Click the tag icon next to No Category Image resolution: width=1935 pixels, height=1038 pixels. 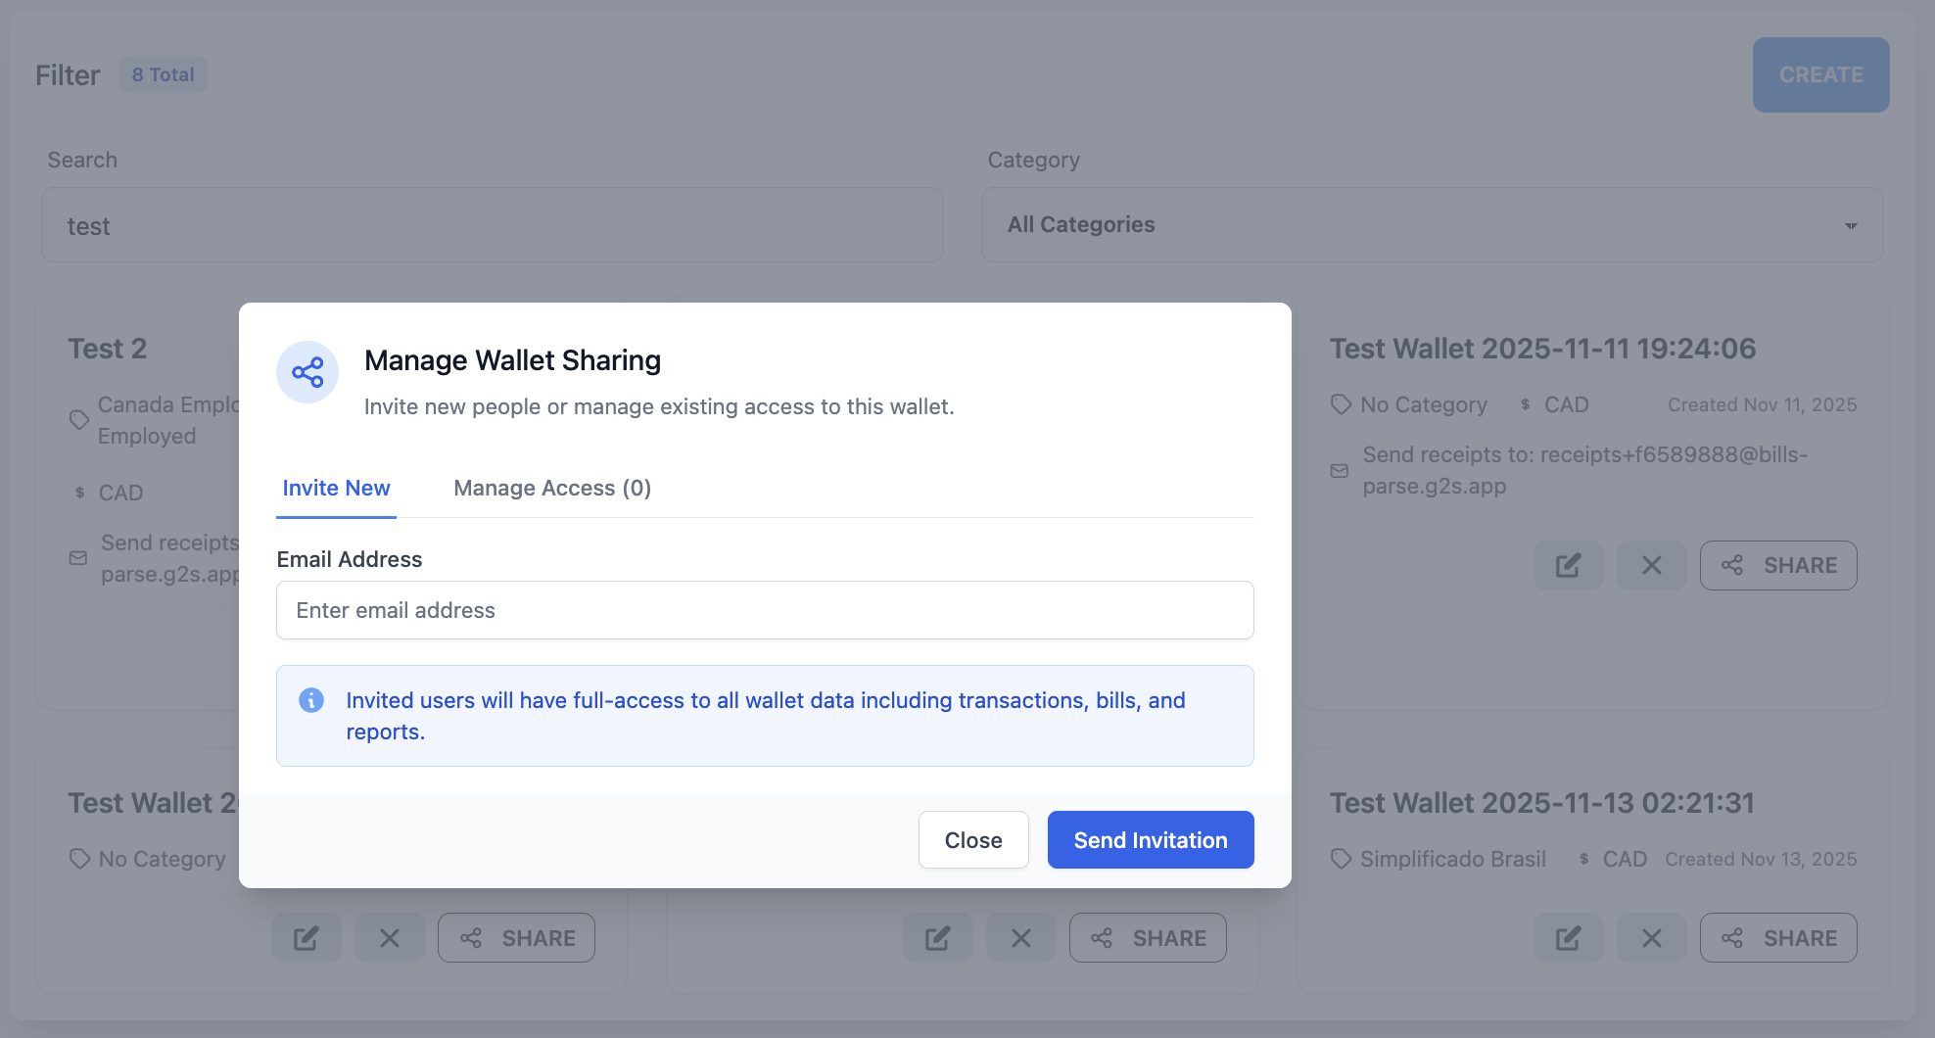click(1341, 404)
